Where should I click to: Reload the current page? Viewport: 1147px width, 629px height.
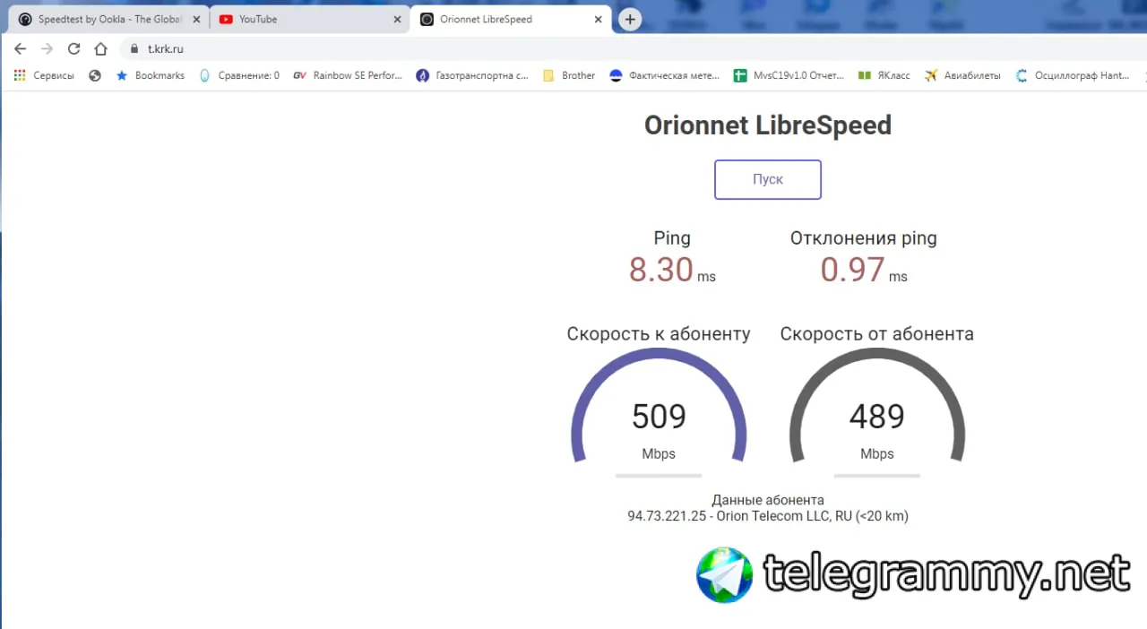(x=74, y=48)
